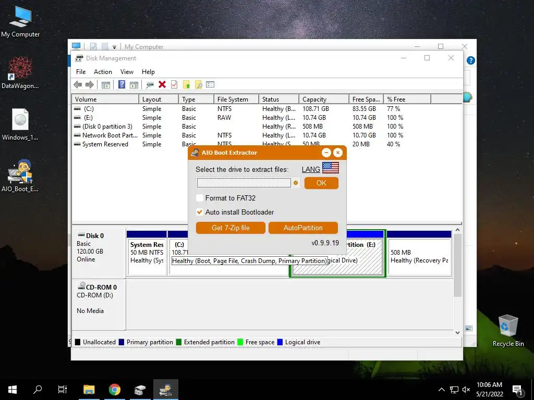534x400 pixels.
Task: Click the taskbar Search magnifier
Action: pos(38,390)
